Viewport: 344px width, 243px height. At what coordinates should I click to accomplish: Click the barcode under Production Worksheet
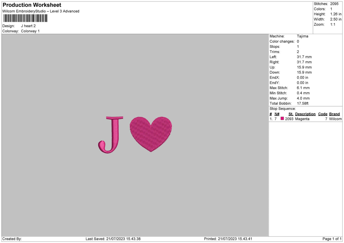point(25,18)
